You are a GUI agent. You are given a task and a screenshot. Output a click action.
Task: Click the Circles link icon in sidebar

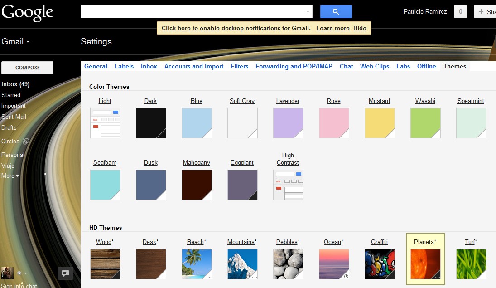click(26, 141)
